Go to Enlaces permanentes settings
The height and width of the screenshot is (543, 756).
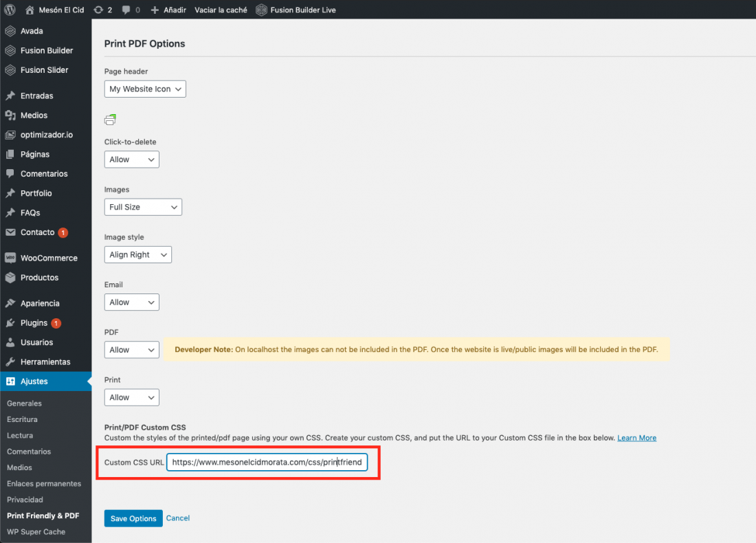click(44, 484)
